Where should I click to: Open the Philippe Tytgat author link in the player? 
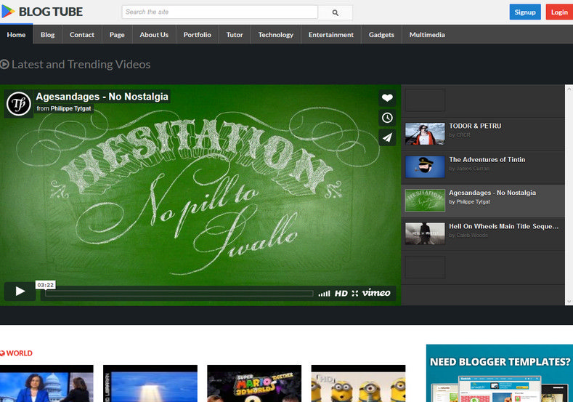tap(71, 108)
